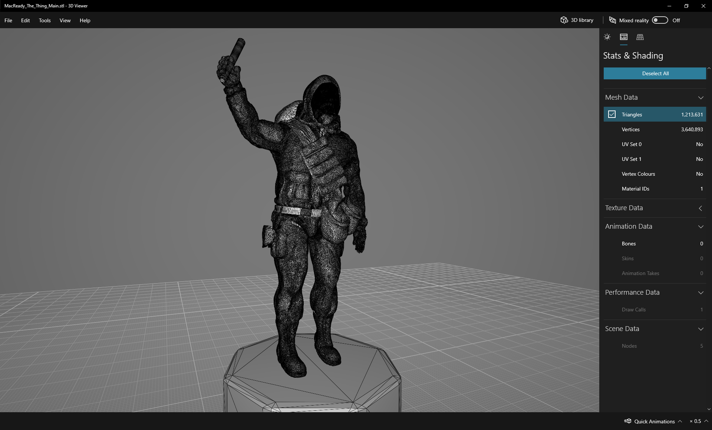
Task: Collapse the Quick Animations panel
Action: [x=680, y=421]
